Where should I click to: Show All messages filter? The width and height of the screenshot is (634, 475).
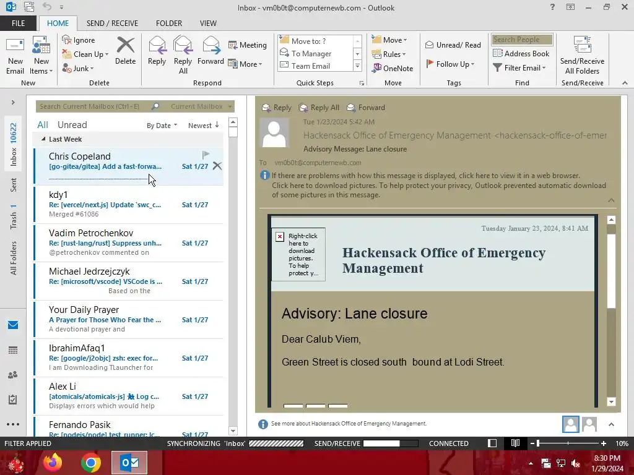click(x=43, y=125)
